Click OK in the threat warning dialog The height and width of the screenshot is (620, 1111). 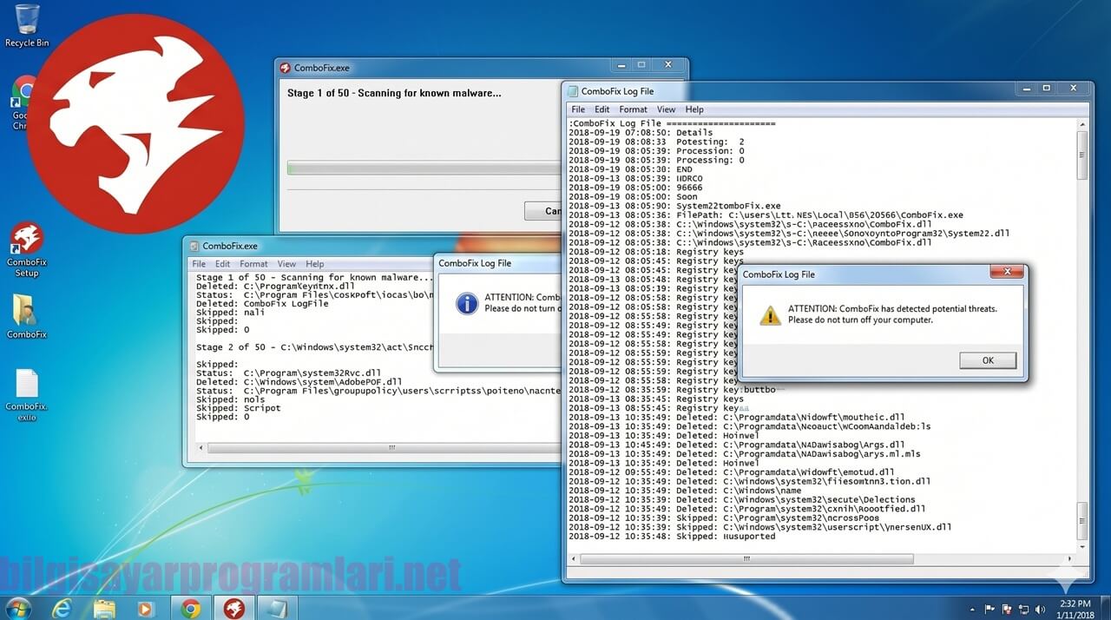pyautogui.click(x=988, y=360)
